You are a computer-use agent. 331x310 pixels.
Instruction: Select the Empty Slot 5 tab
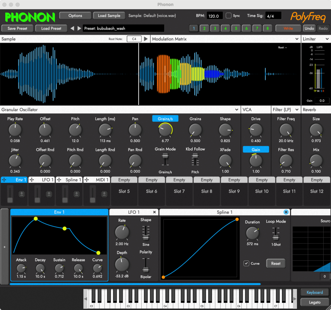[124, 180]
